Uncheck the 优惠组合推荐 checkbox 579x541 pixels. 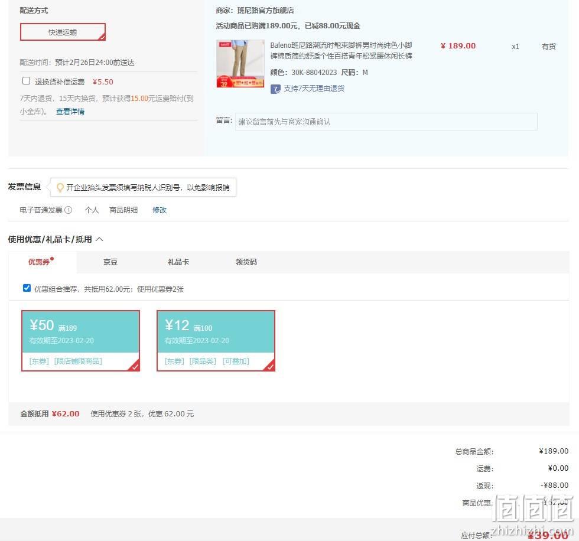pyautogui.click(x=27, y=288)
